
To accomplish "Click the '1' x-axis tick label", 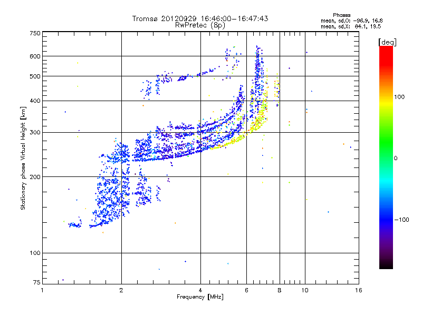I will [42, 290].
